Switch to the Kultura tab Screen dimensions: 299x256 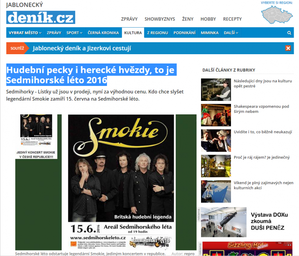click(133, 33)
